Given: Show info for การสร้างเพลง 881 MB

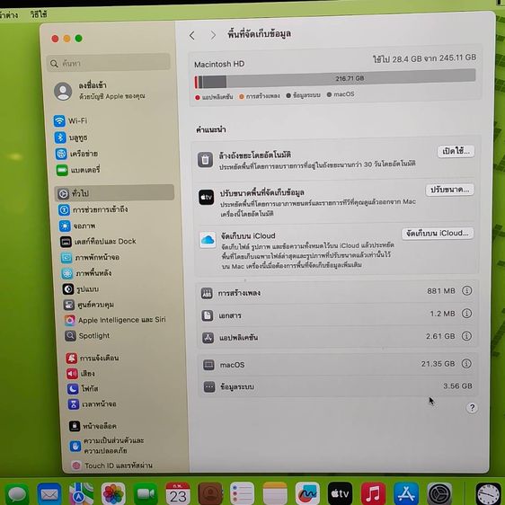Looking at the screenshot, I should coord(467,290).
